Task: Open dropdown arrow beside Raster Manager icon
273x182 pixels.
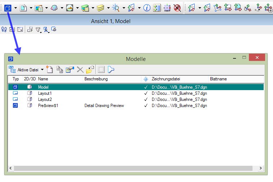Action: 46,8
